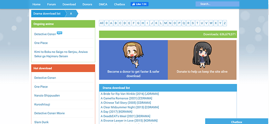
Task: Click the Drama download list breadcrumb
Action: 47,13
